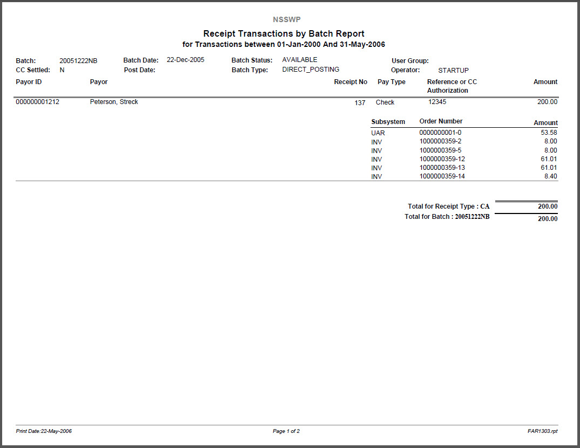Click the Total for Receipt Type : CA label

[x=448, y=206]
